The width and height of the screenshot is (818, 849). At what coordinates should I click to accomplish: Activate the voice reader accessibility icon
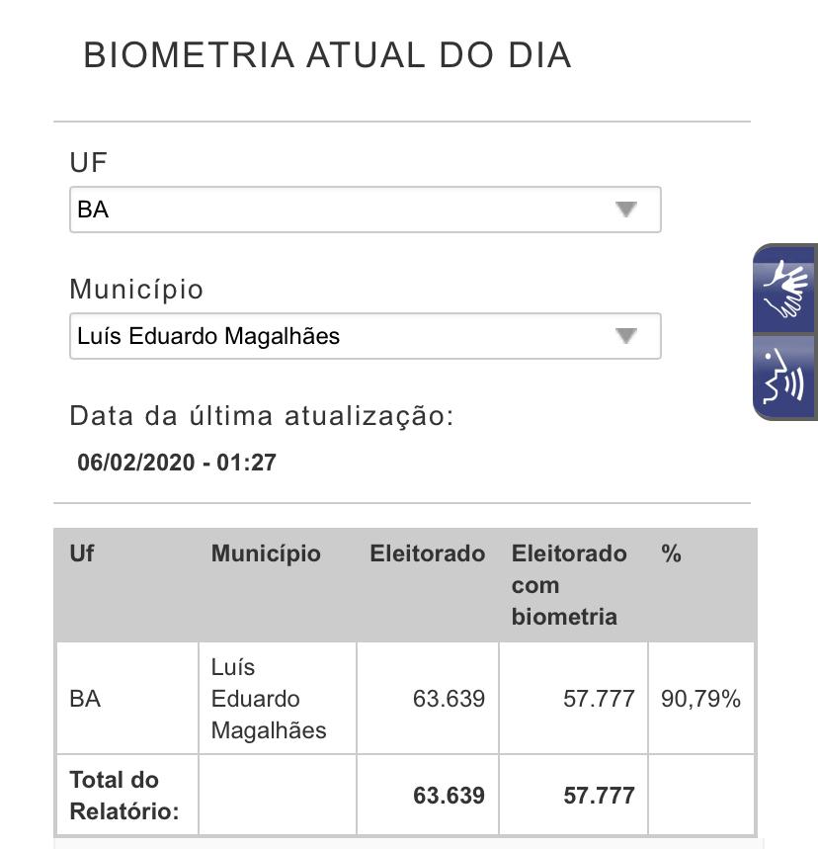(787, 378)
